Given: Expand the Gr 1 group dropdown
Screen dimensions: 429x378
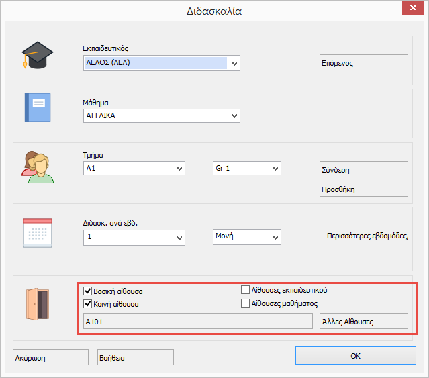Looking at the screenshot, I should tap(275, 168).
